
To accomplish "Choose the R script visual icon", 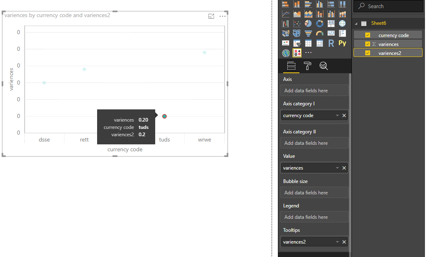I will 331,43.
